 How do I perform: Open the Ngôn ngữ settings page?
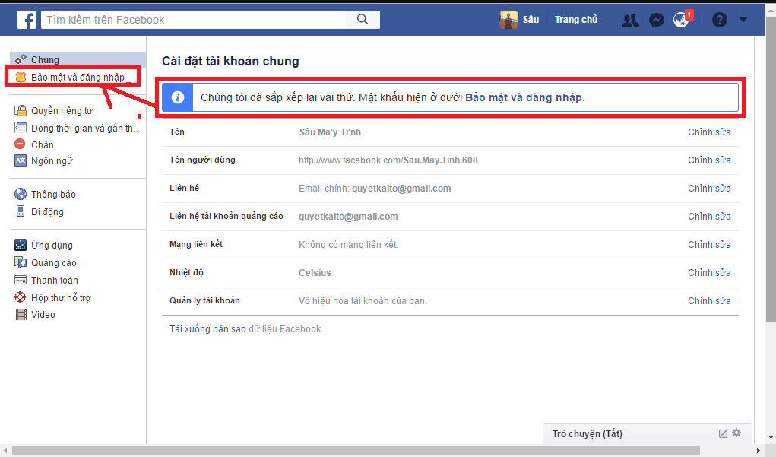[x=52, y=160]
